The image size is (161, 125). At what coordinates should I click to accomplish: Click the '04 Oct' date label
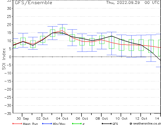(62, 119)
